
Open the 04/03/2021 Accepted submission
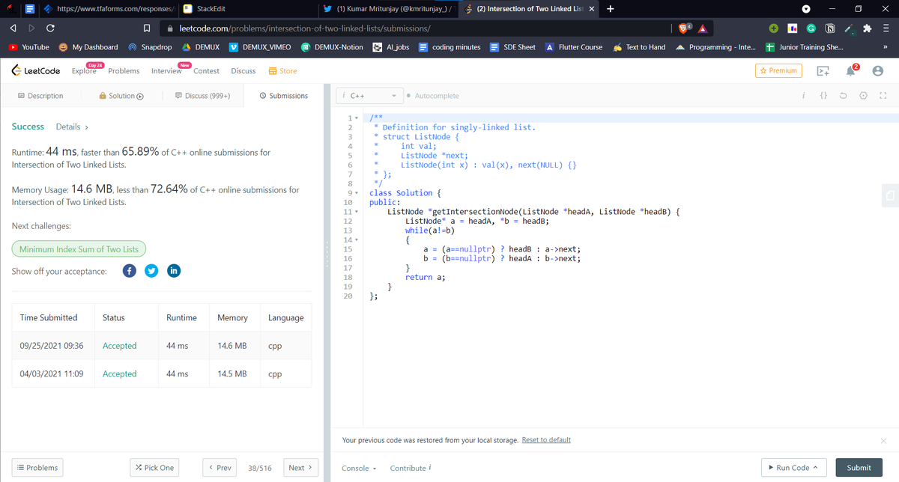click(x=119, y=373)
